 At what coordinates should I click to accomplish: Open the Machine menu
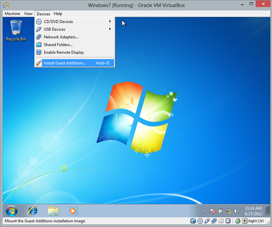coord(12,14)
